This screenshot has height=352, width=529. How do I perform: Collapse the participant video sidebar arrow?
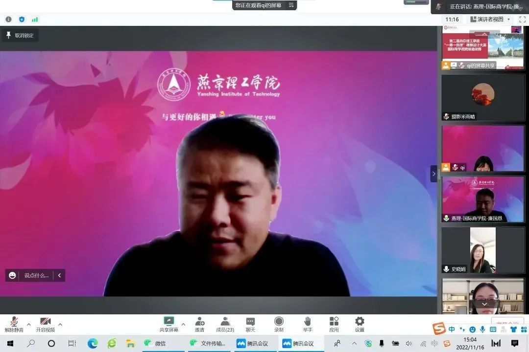click(x=433, y=174)
